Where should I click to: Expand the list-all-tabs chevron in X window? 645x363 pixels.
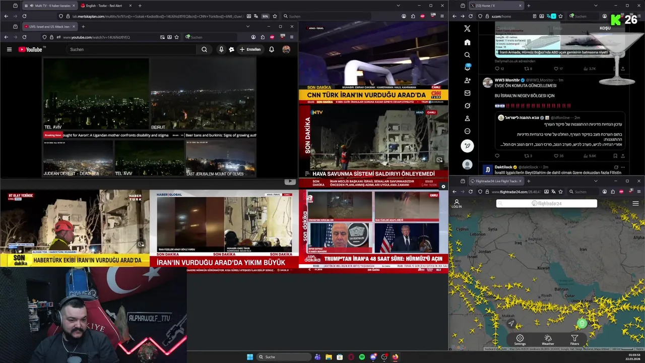(x=596, y=6)
